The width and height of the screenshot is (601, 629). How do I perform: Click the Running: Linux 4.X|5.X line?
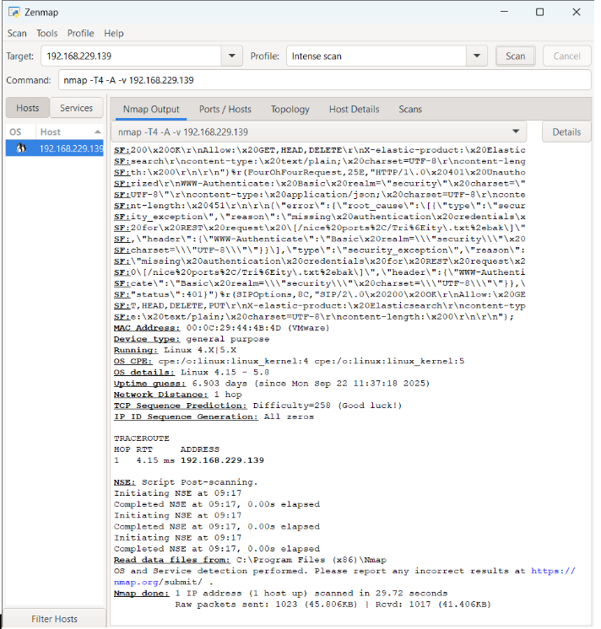click(x=175, y=350)
